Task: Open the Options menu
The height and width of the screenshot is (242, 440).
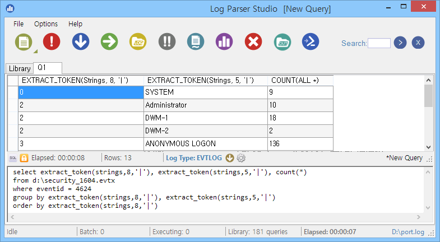Action: click(x=46, y=24)
